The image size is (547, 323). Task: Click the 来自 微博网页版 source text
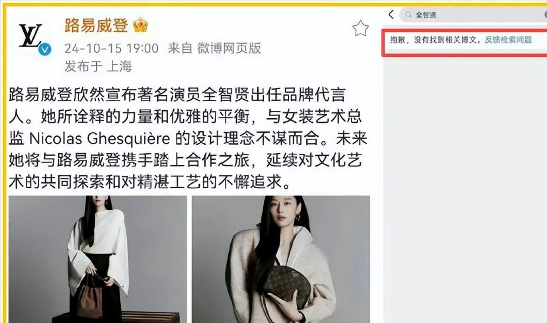[x=214, y=48]
